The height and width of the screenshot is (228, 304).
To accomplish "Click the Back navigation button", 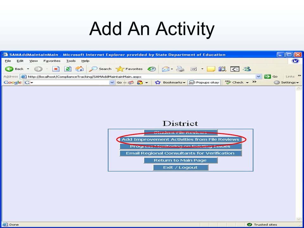I will tap(14, 69).
